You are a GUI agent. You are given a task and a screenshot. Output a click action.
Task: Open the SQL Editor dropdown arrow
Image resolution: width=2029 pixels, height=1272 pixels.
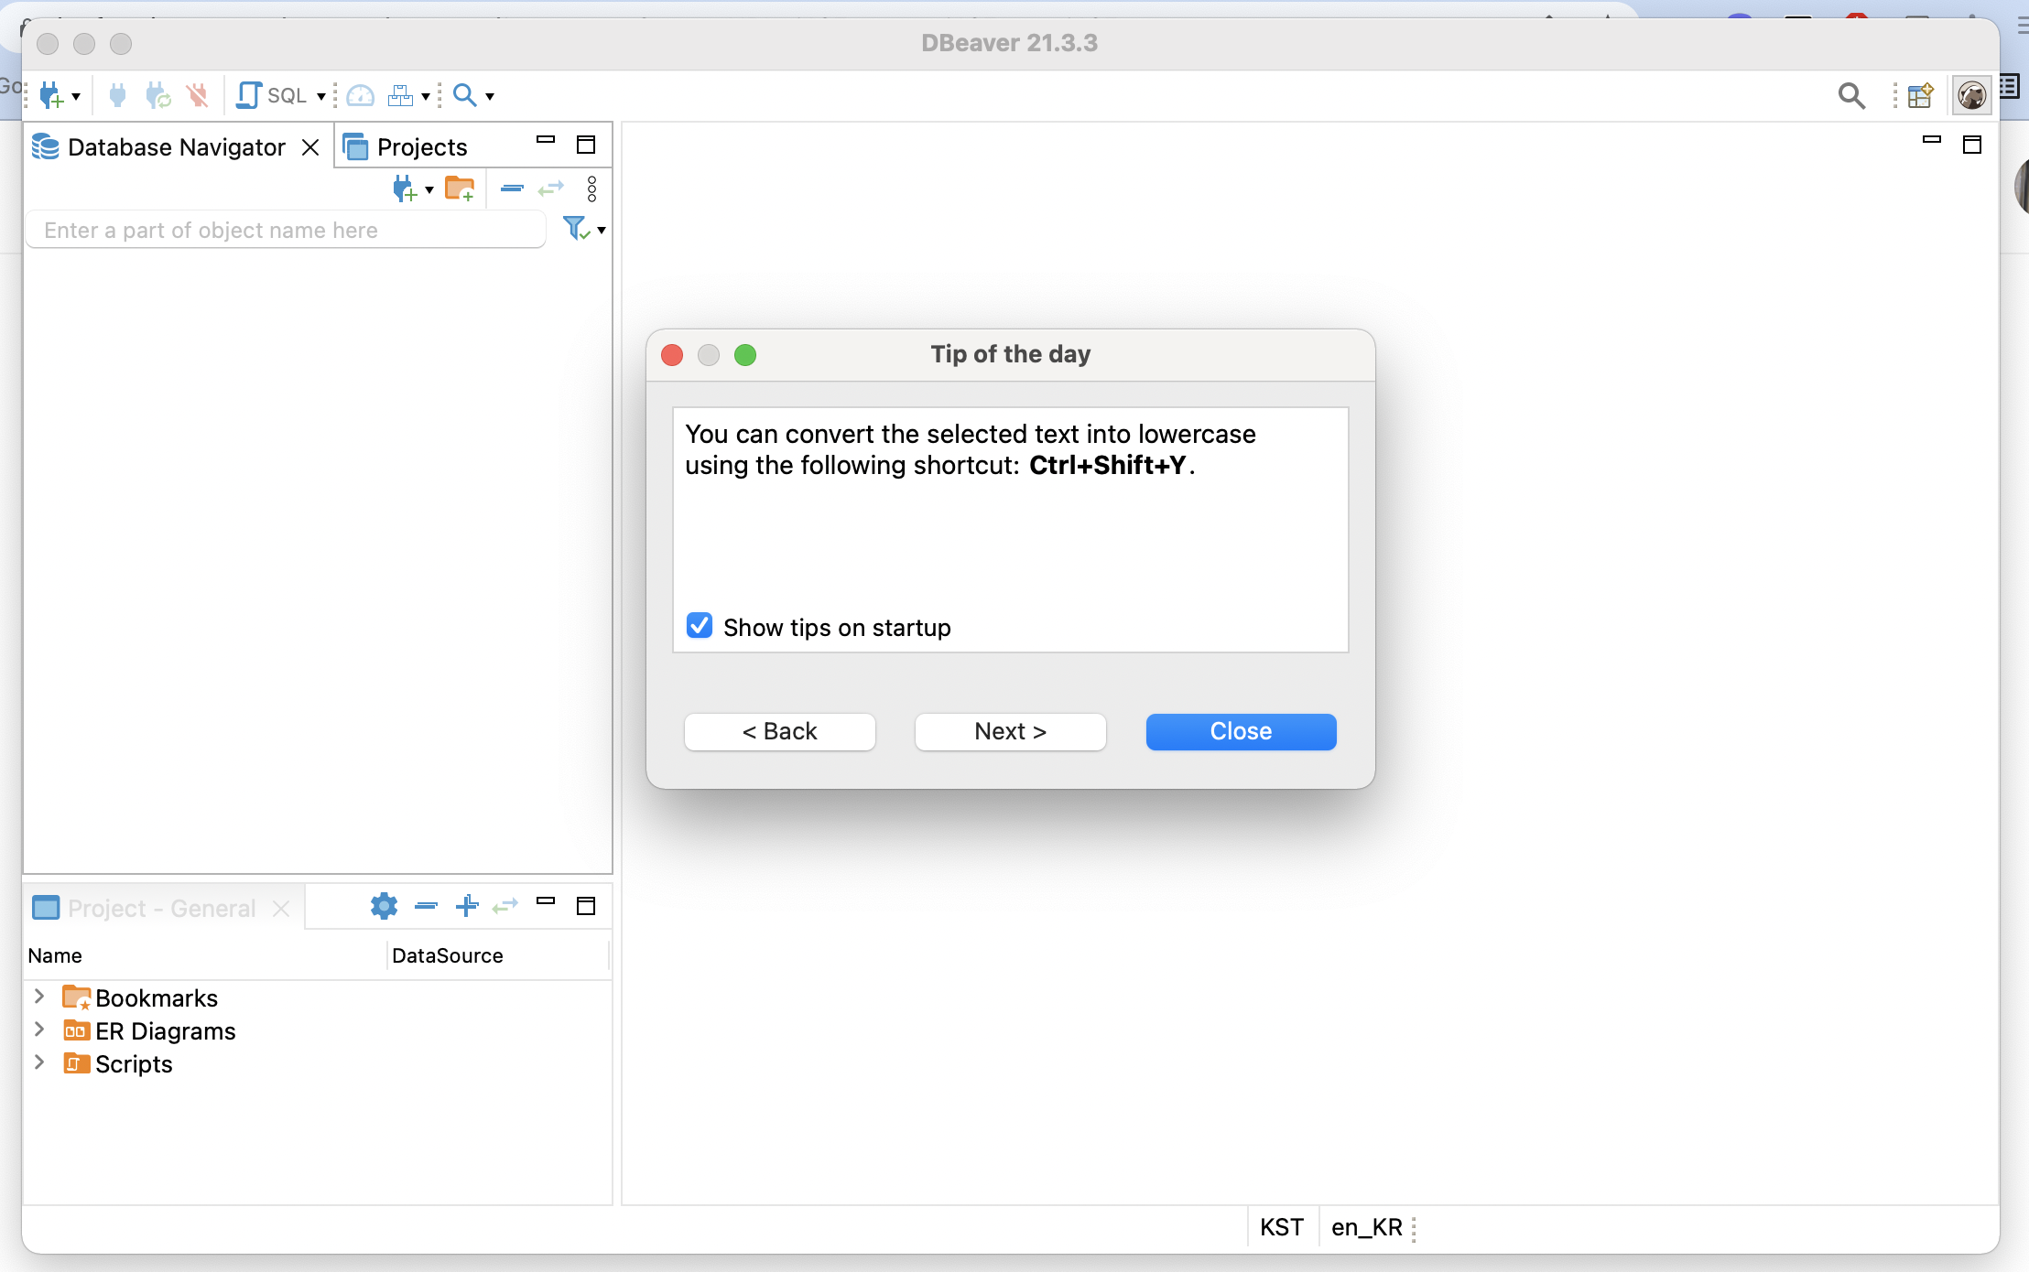321,96
